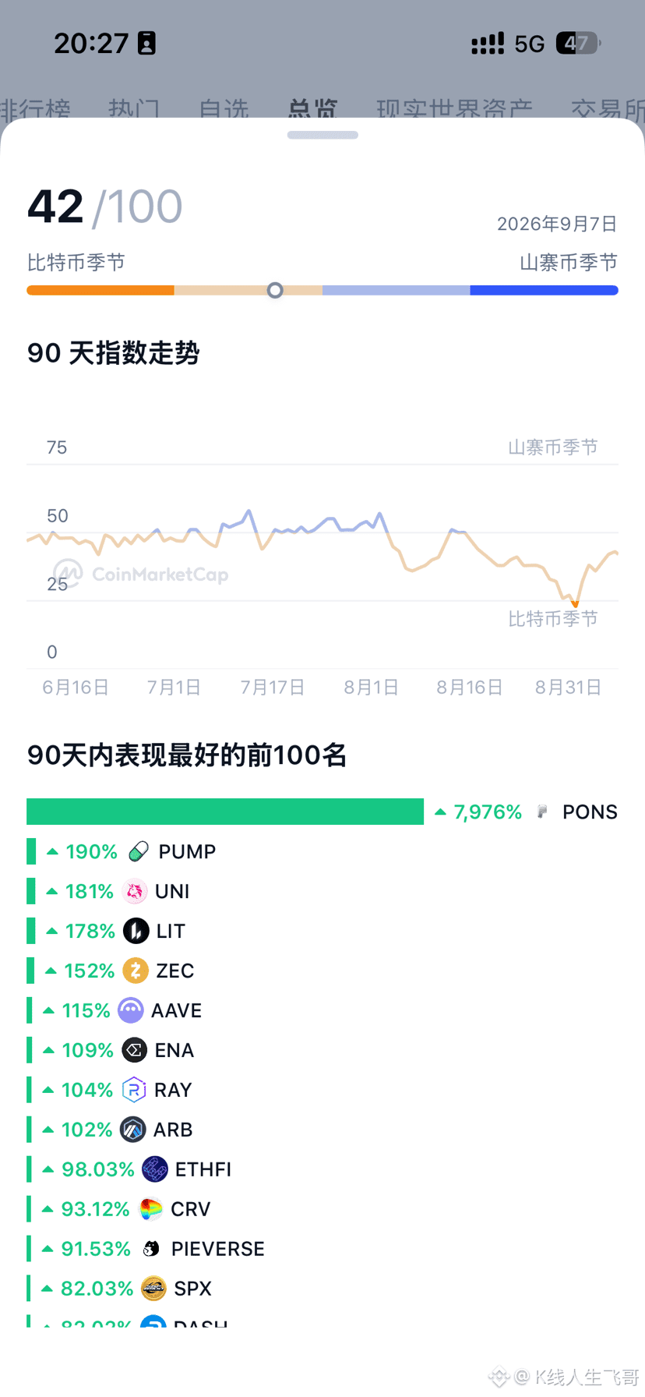
Task: Open the 自选 tab
Action: tap(224, 110)
